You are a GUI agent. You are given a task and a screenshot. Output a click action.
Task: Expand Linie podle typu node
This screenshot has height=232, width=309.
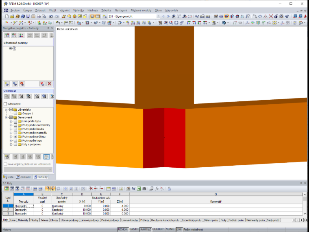pos(11,121)
